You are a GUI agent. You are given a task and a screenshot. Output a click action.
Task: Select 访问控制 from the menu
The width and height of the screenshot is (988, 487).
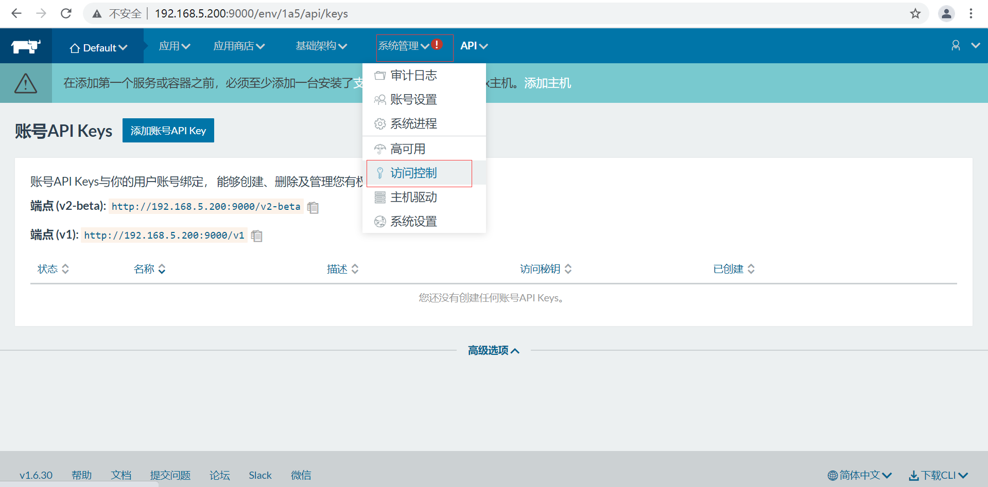(424, 173)
